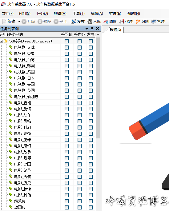This screenshot has width=169, height=211.
Task: Click the task icon beside 电影_战争
Action: (x=11, y=152)
